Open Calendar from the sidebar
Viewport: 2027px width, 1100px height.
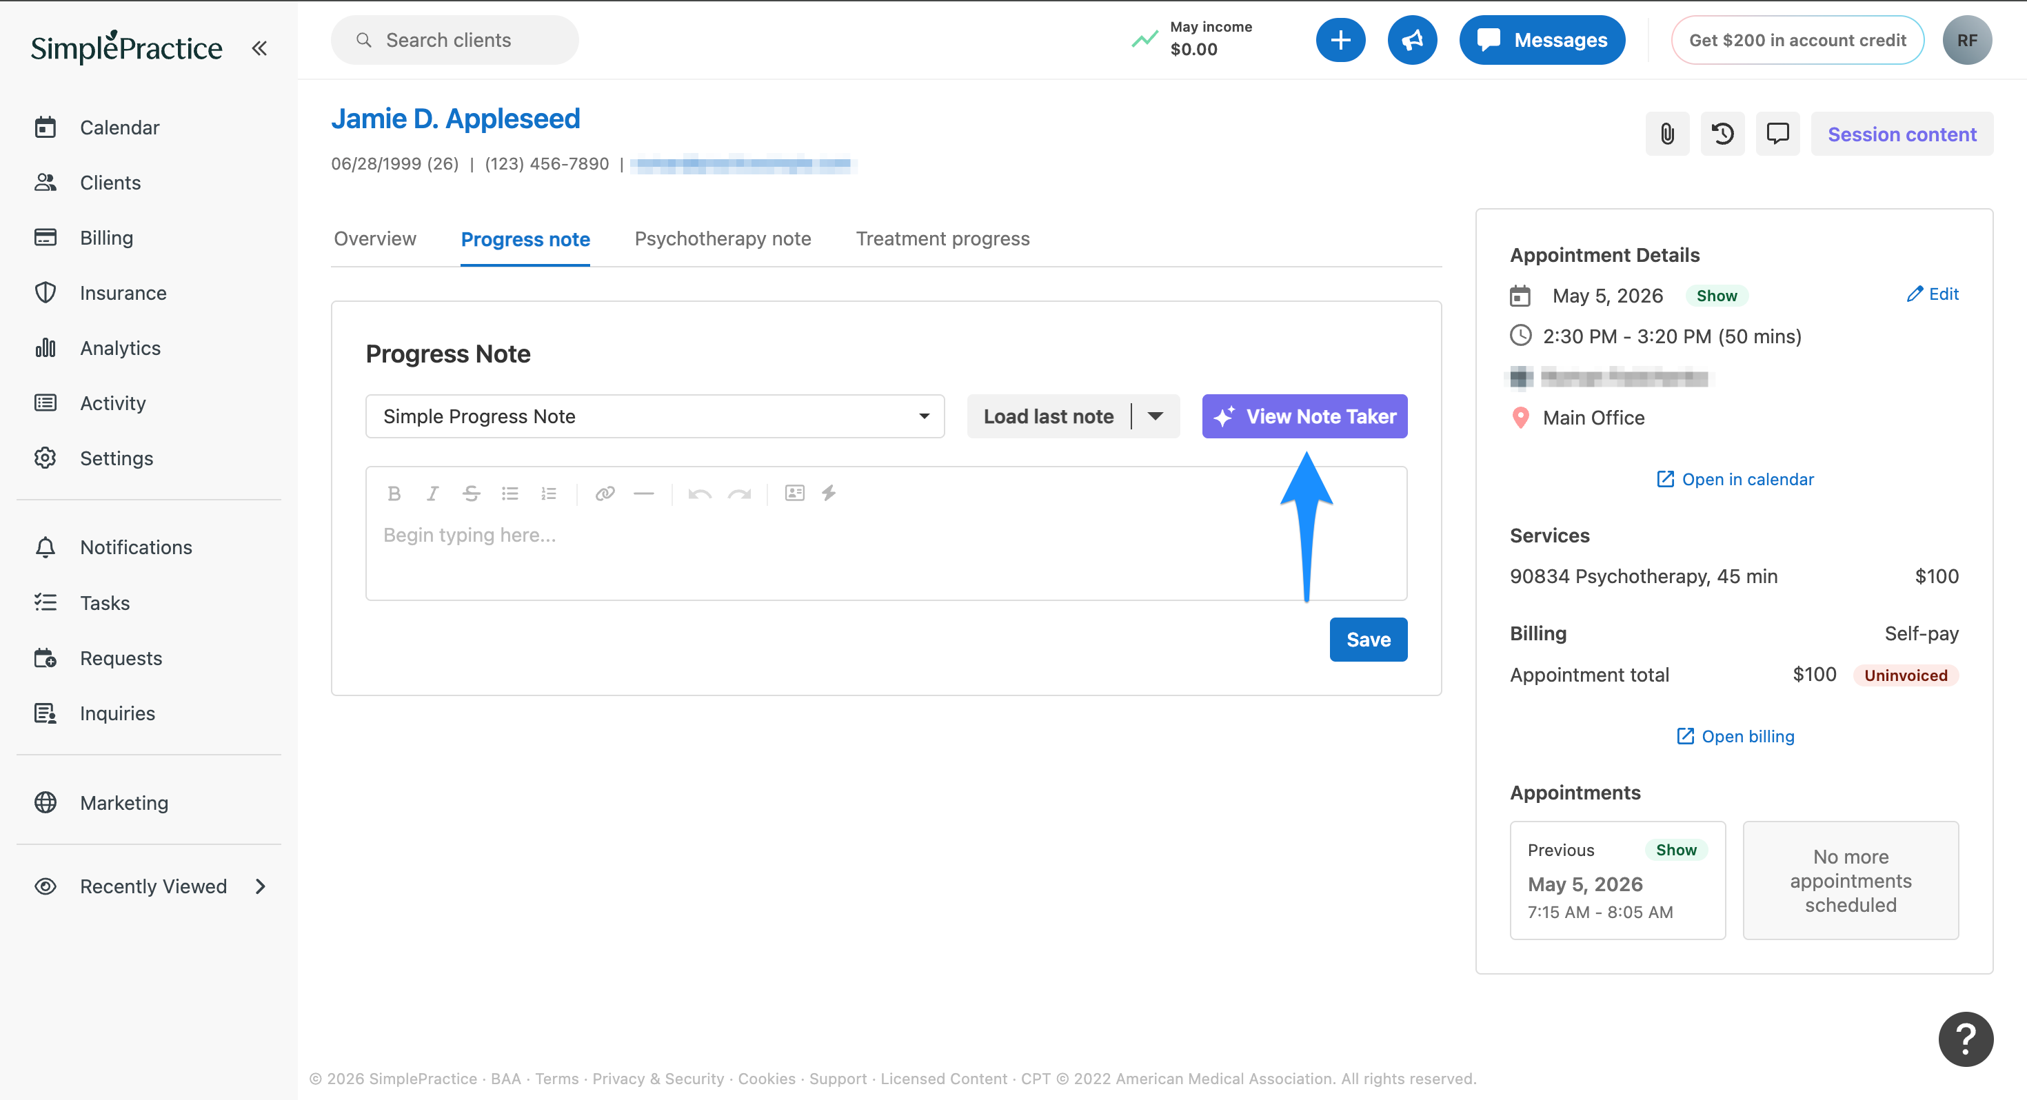pos(119,128)
